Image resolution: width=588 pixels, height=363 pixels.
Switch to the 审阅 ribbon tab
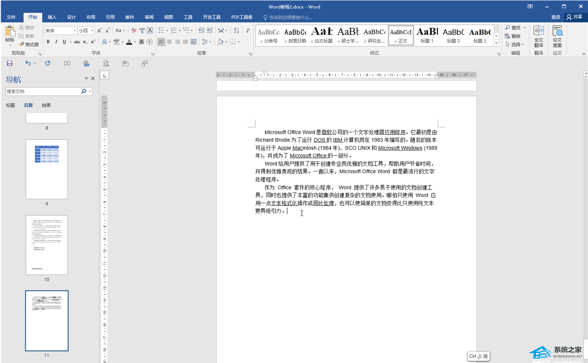pos(149,17)
